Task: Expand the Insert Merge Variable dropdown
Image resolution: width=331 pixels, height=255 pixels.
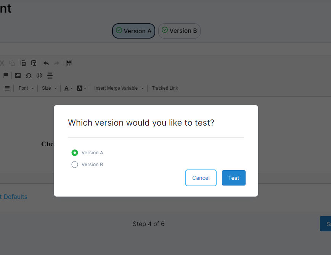Action: [x=119, y=88]
